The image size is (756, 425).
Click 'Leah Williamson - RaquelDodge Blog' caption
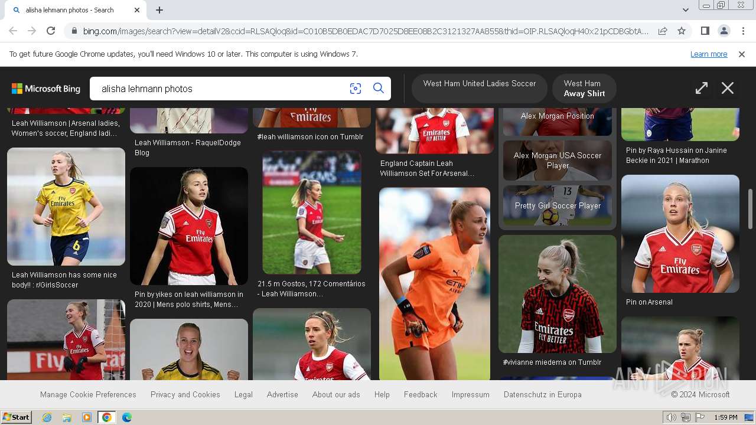[188, 148]
